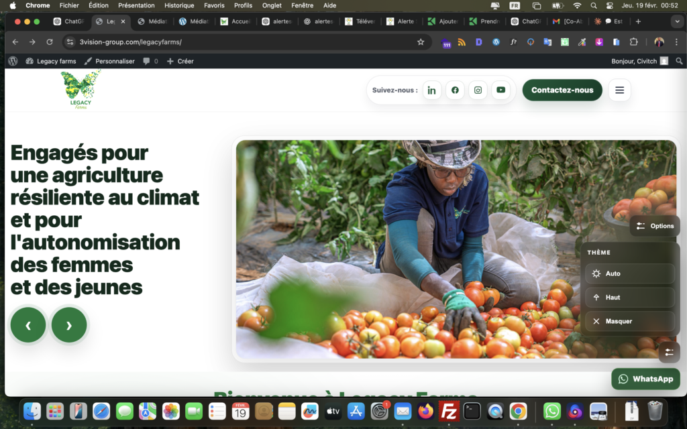Open the Instagram social icon
687x429 pixels.
tap(478, 90)
